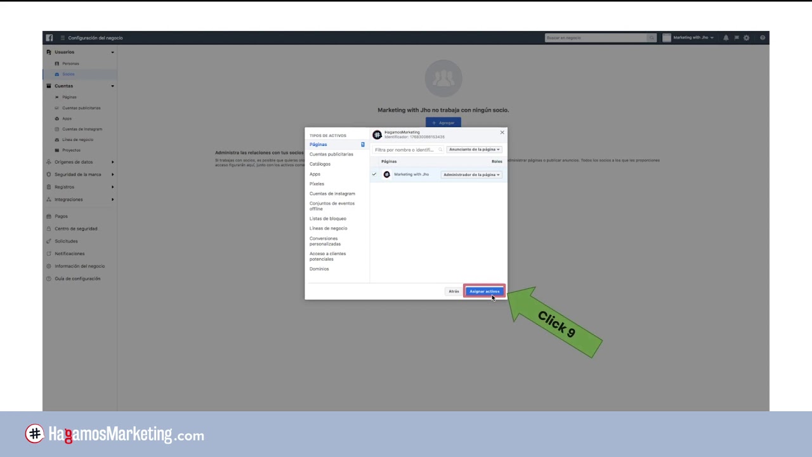The width and height of the screenshot is (812, 457).
Task: Collapse the Usuarios section
Action: point(113,52)
